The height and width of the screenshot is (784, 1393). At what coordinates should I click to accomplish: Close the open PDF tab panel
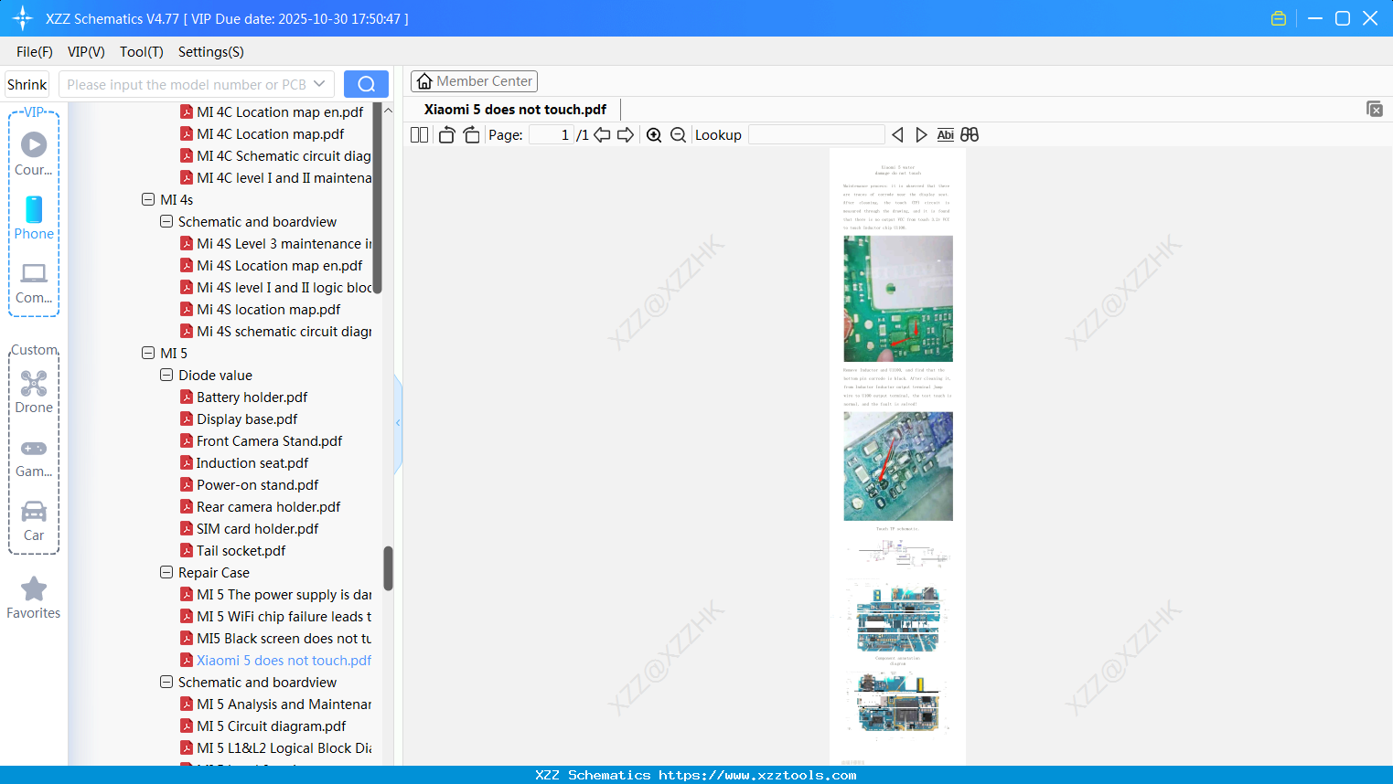click(1374, 109)
